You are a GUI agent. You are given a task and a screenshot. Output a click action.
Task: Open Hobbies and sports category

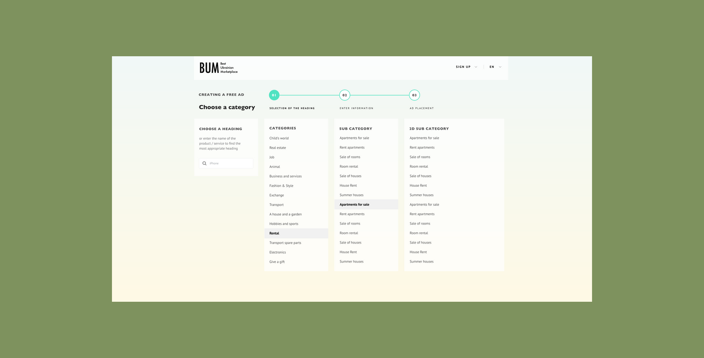pos(284,224)
